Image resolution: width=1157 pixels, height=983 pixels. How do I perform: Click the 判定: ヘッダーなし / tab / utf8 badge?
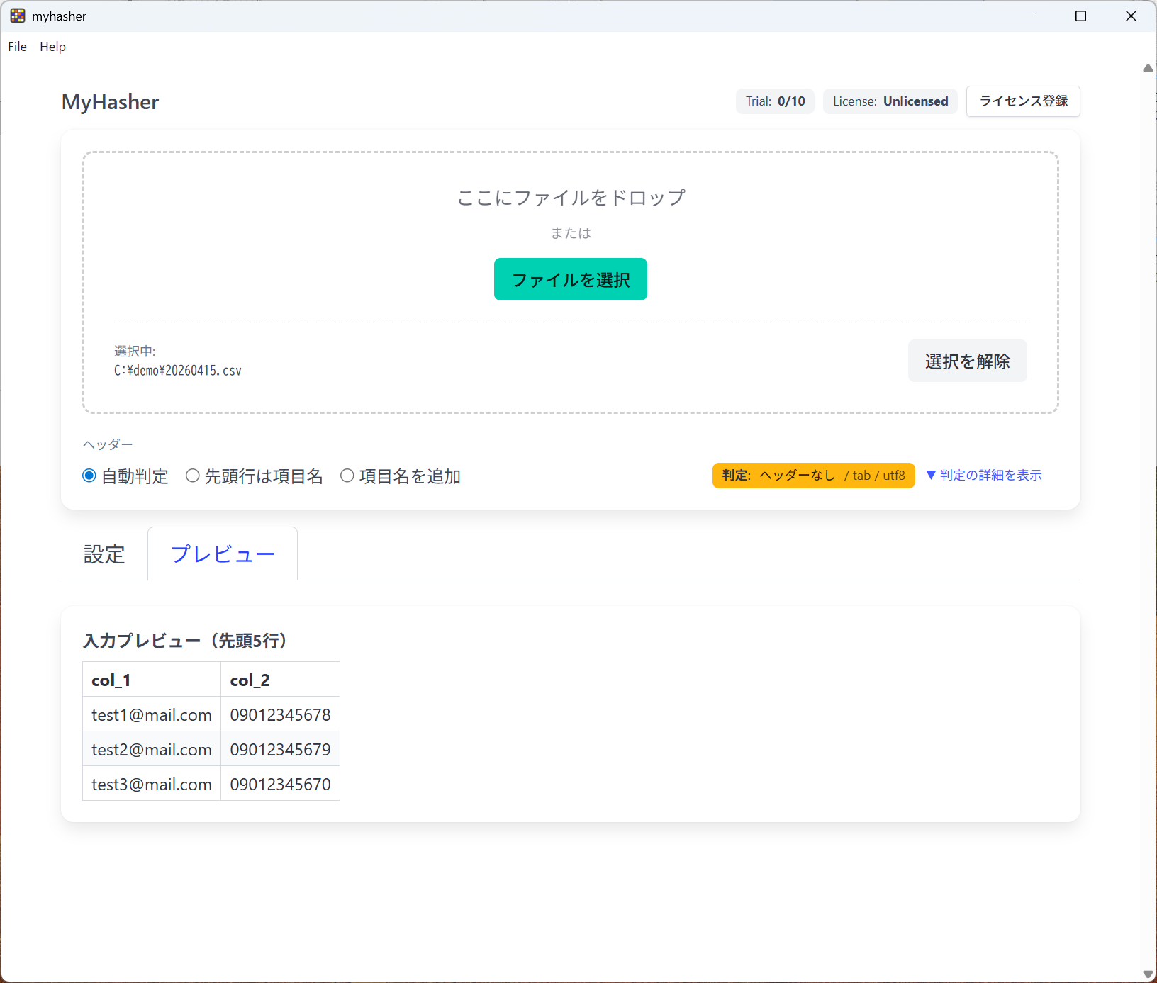click(814, 476)
